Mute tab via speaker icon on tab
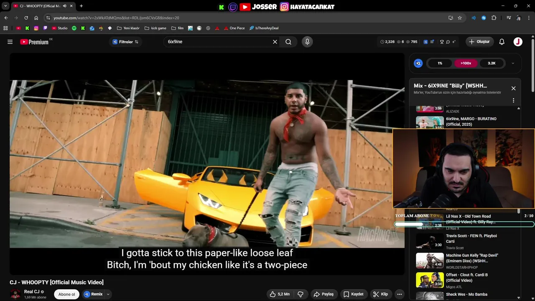Image resolution: width=535 pixels, height=301 pixels. coord(64,6)
